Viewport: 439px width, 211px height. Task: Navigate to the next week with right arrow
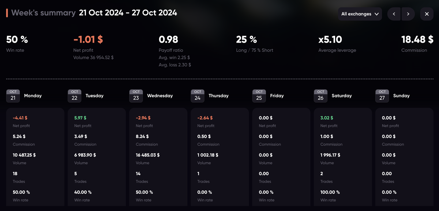tap(408, 14)
